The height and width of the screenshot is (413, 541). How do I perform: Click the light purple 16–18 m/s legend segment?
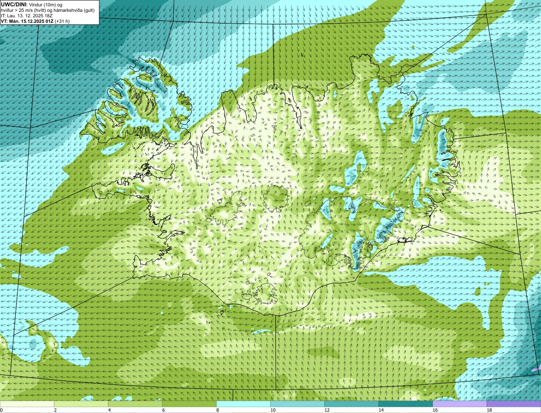[460, 404]
